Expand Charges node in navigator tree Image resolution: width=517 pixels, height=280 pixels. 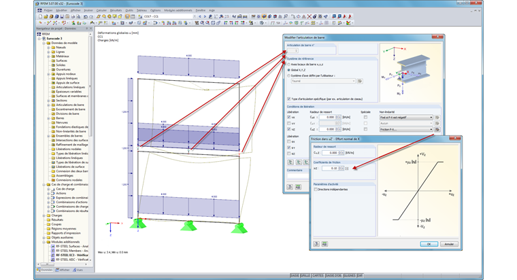click(44, 215)
